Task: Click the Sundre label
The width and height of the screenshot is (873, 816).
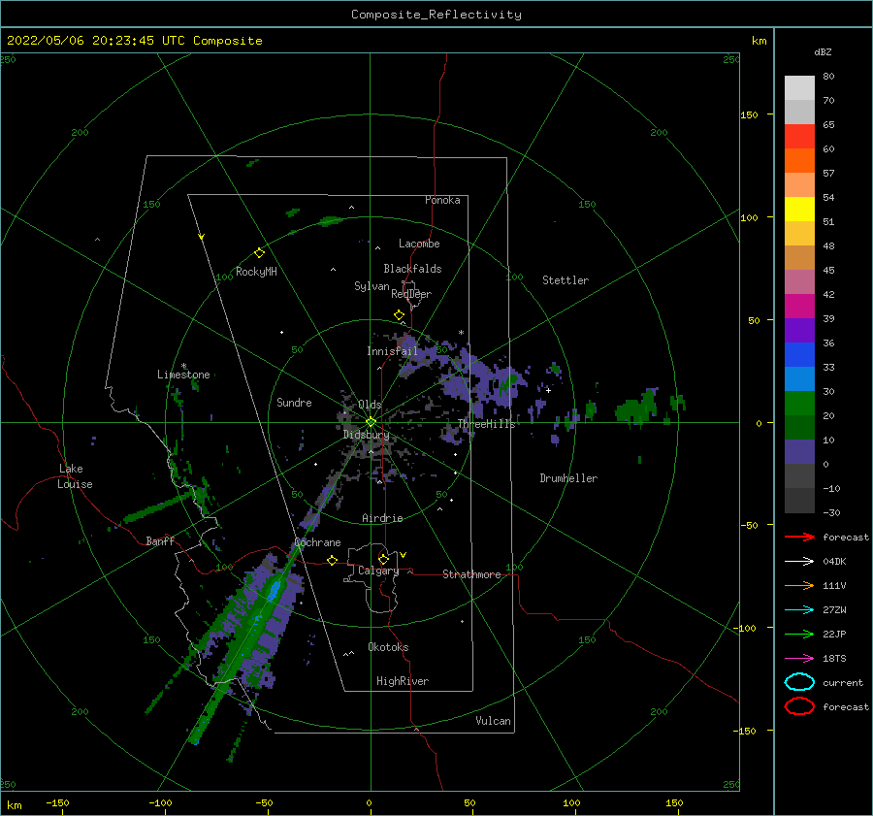Action: pos(294,402)
